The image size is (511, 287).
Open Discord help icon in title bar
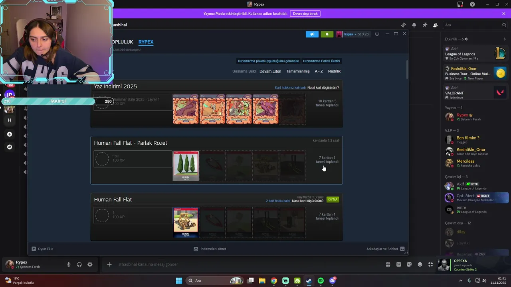472,4
